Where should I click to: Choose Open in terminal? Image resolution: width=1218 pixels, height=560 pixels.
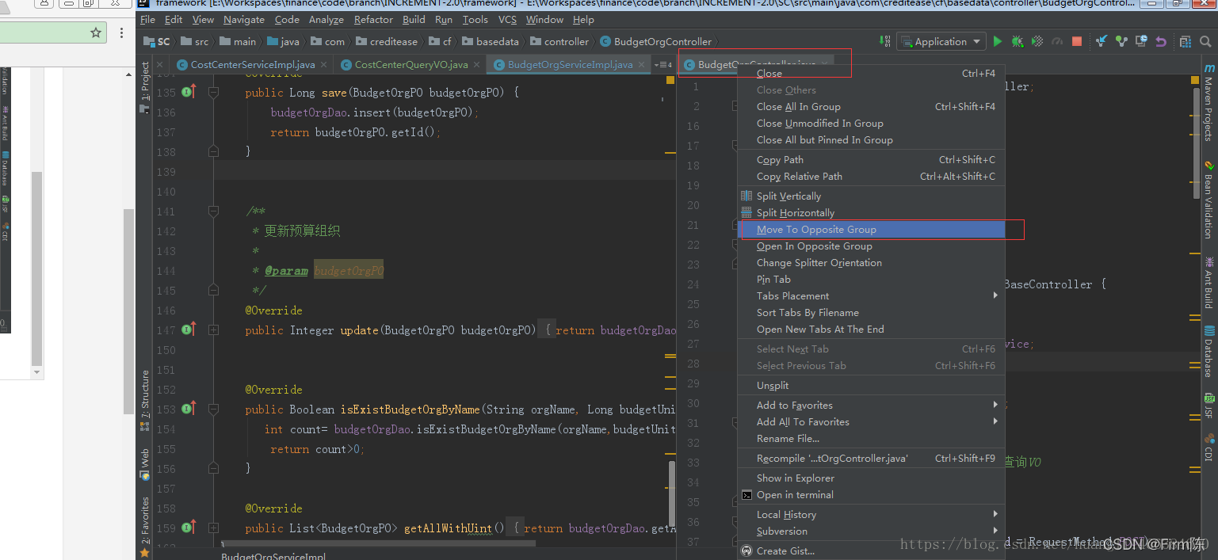tap(871, 494)
